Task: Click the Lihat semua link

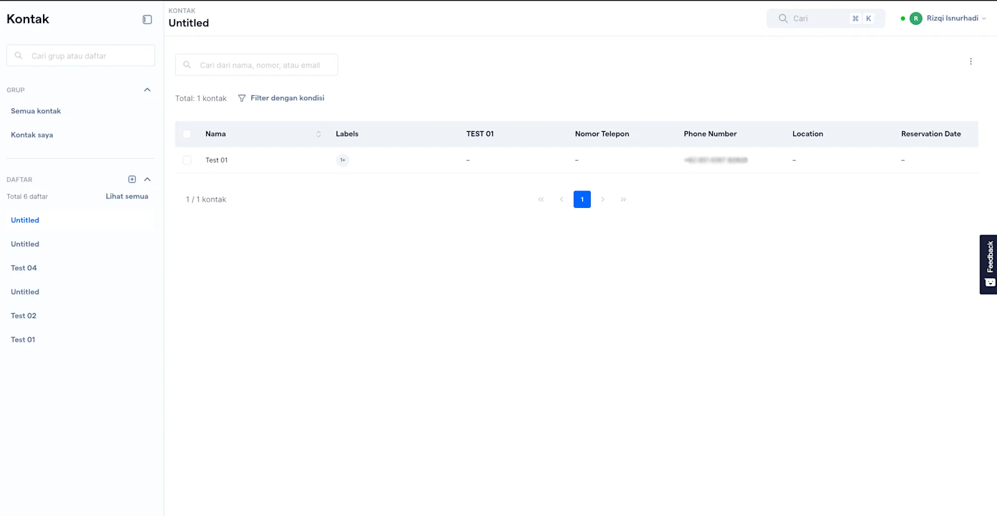Action: pyautogui.click(x=127, y=196)
